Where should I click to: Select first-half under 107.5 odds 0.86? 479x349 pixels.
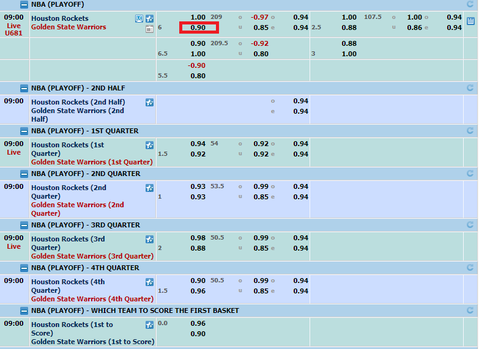(414, 28)
